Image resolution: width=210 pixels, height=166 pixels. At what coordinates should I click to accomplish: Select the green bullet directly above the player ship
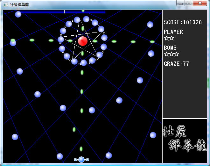(81, 149)
